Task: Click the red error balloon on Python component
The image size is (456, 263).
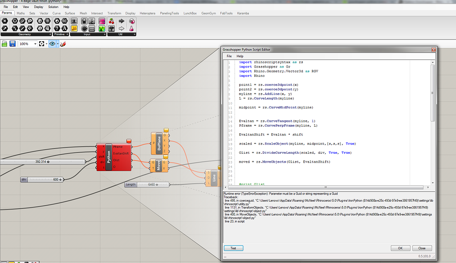Action: tap(129, 141)
